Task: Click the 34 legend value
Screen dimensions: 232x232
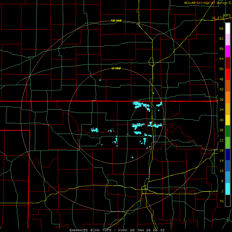Action: coord(221,110)
